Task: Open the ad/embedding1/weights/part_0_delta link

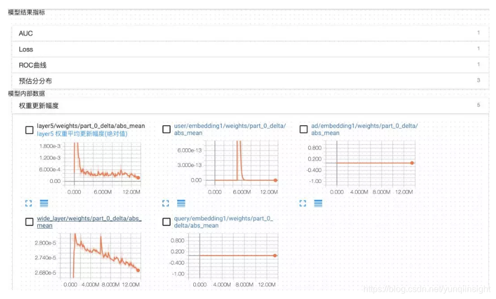Action: coord(364,129)
